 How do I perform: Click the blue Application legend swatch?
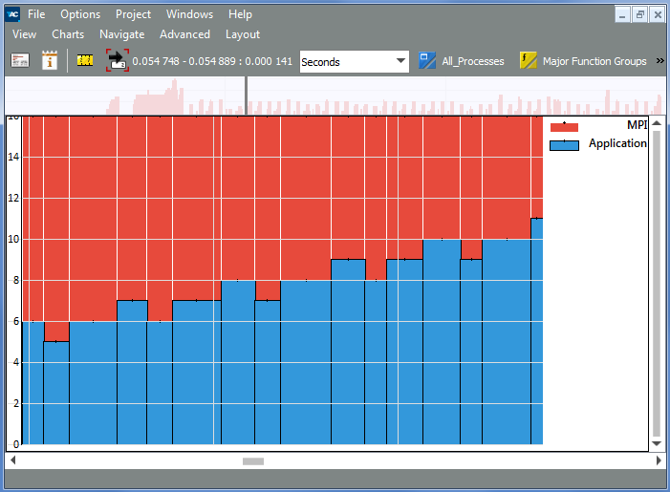coord(564,144)
